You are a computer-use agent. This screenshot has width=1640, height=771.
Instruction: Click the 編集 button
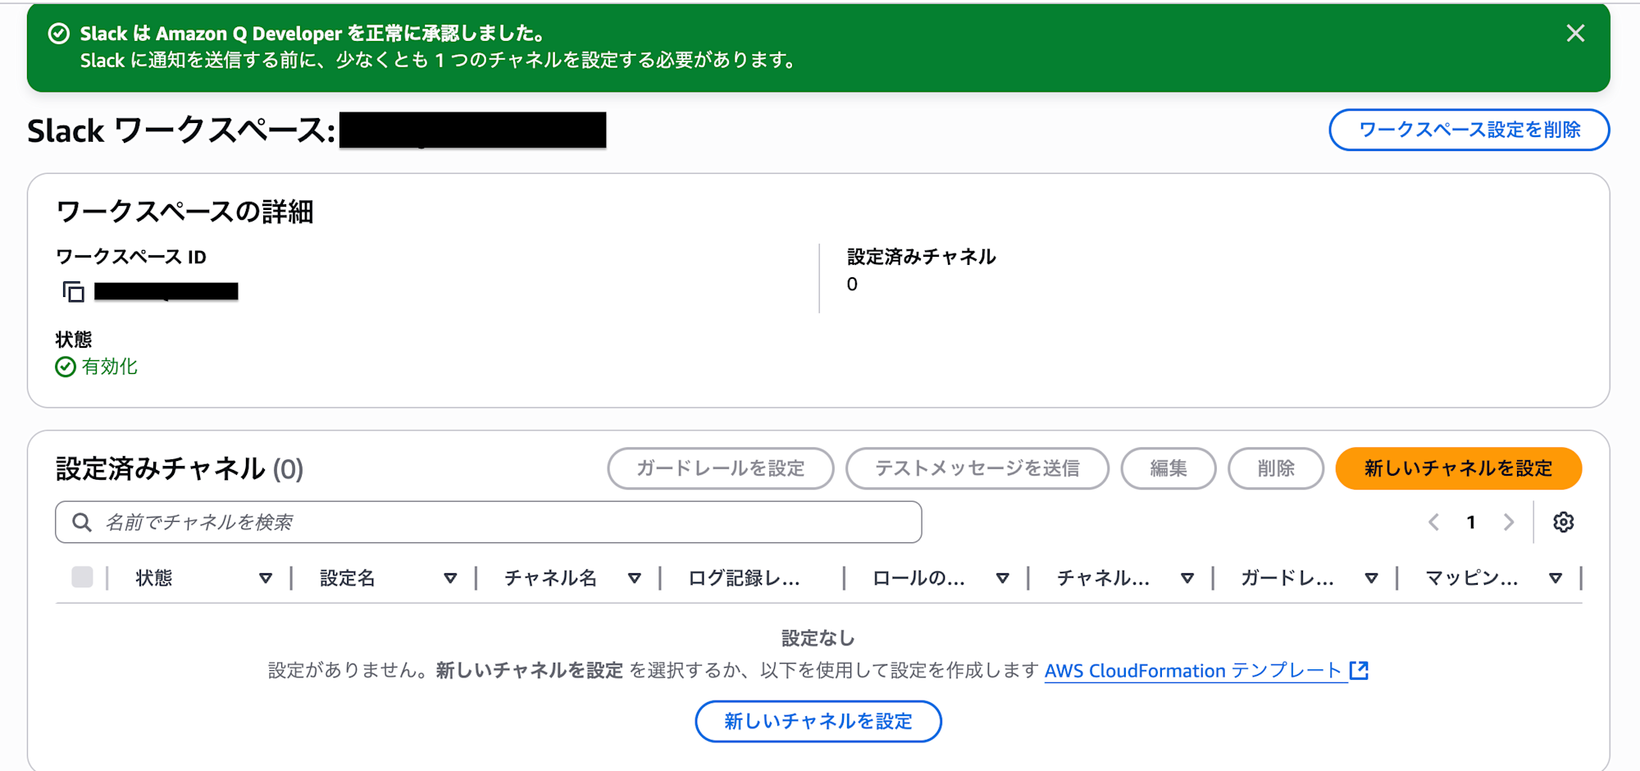pos(1168,468)
